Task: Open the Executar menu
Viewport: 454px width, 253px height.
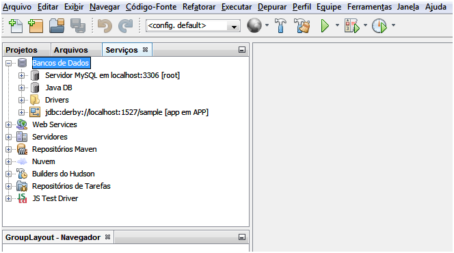Action: [x=237, y=7]
